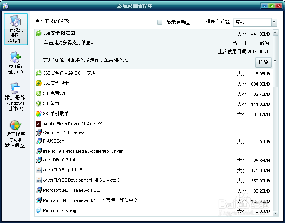The image size is (285, 223).
Task: Click the scrollbar down arrow
Action: click(275, 213)
